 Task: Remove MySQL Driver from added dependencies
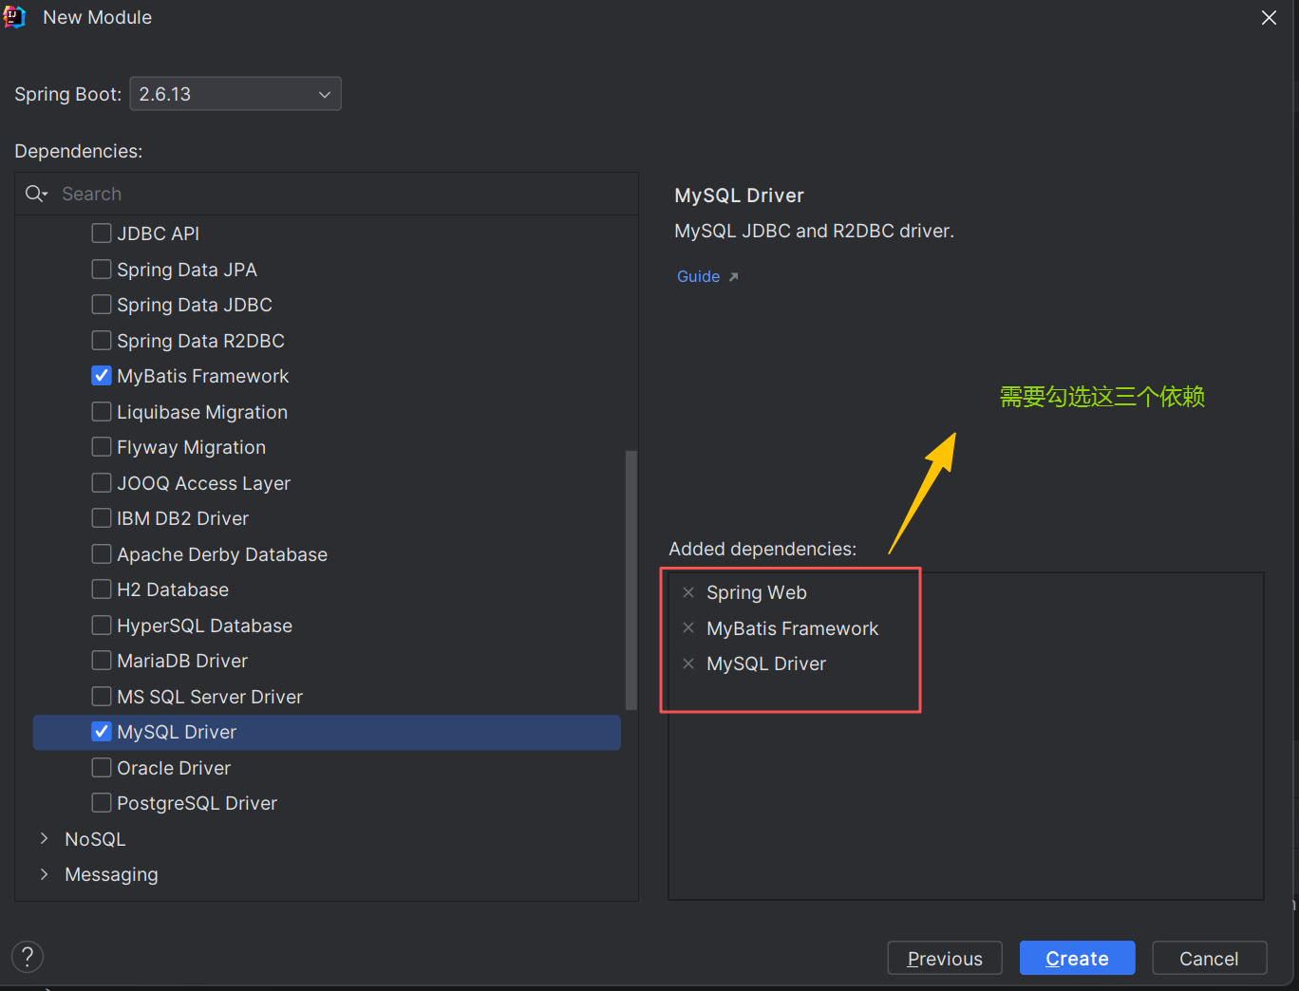(688, 664)
